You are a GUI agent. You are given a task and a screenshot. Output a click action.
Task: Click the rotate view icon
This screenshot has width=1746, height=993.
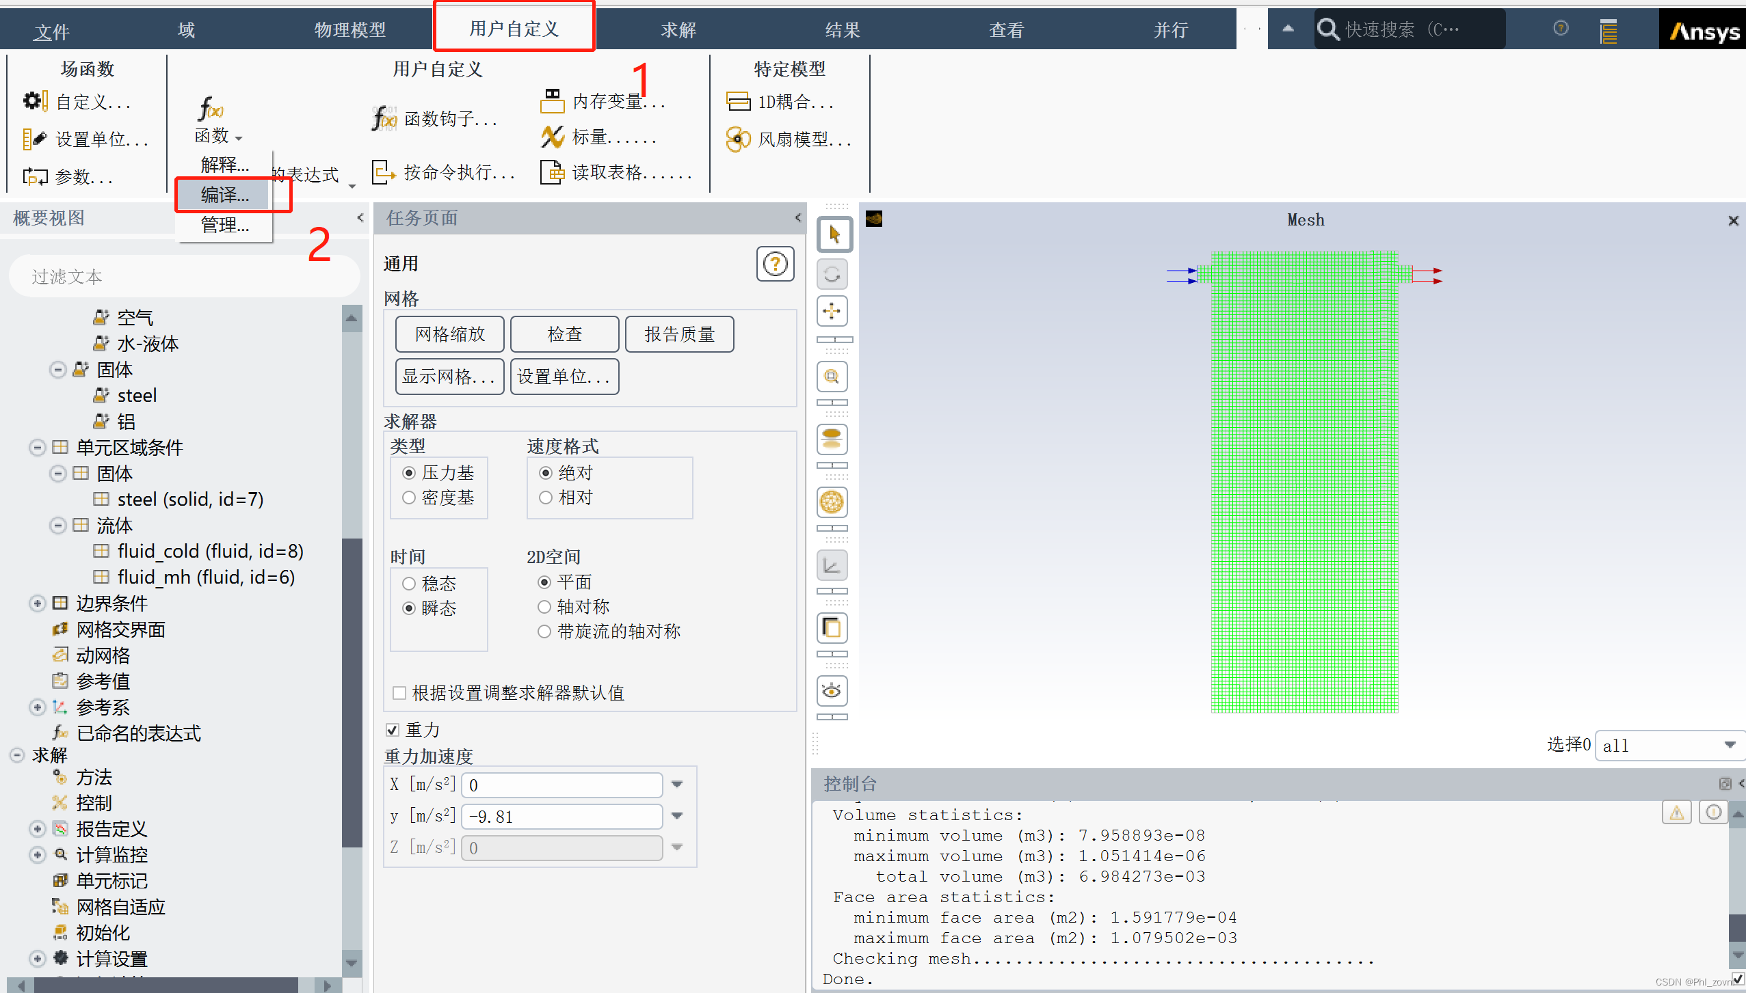coord(832,274)
